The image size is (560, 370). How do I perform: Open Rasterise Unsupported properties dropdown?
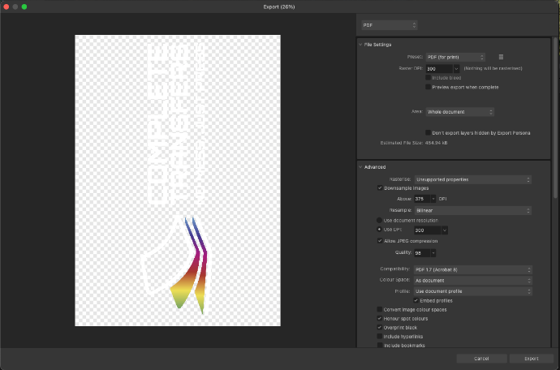point(473,179)
